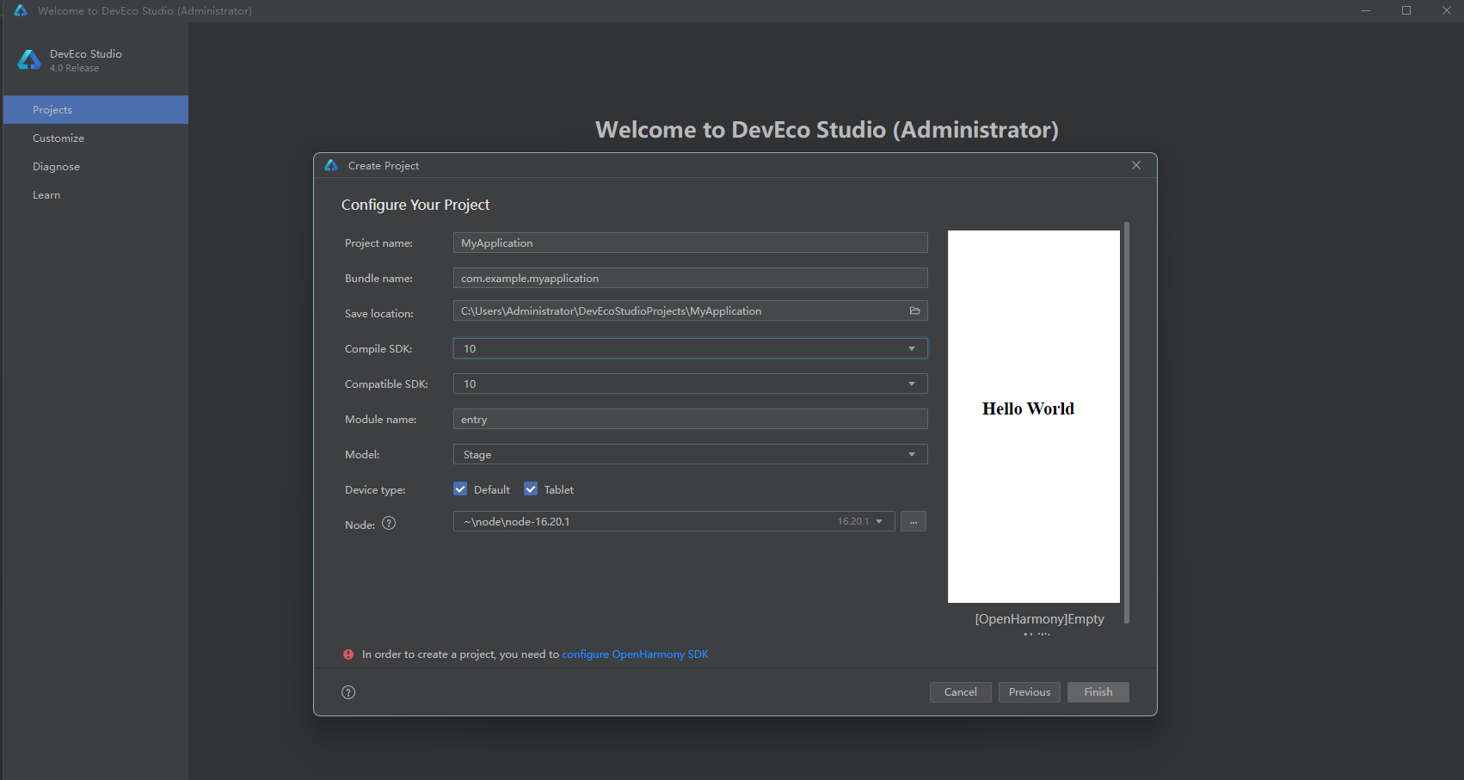This screenshot has width=1464, height=780.
Task: Click the title bar DevEco app icon
Action: click(x=21, y=11)
